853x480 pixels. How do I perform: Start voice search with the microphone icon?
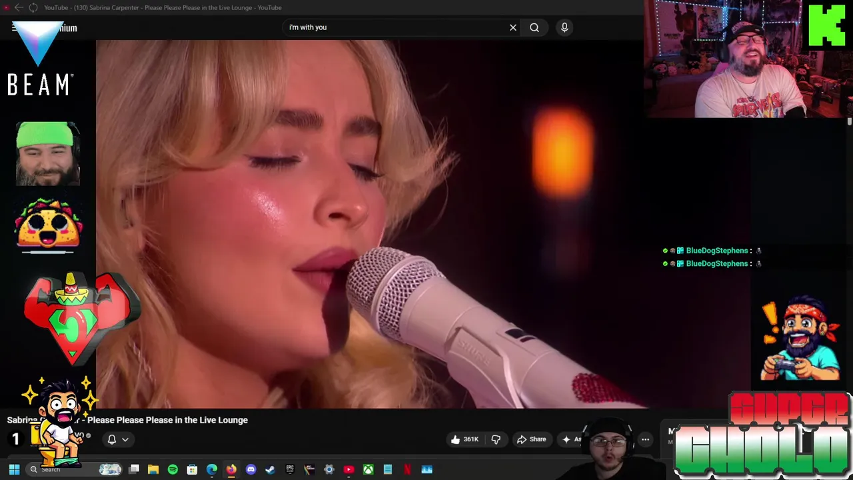point(564,27)
